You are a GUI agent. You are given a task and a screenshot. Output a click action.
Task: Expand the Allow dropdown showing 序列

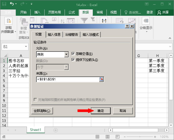pos(66,54)
